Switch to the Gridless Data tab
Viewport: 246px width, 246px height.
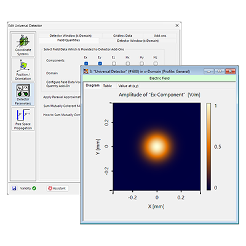click(x=122, y=36)
